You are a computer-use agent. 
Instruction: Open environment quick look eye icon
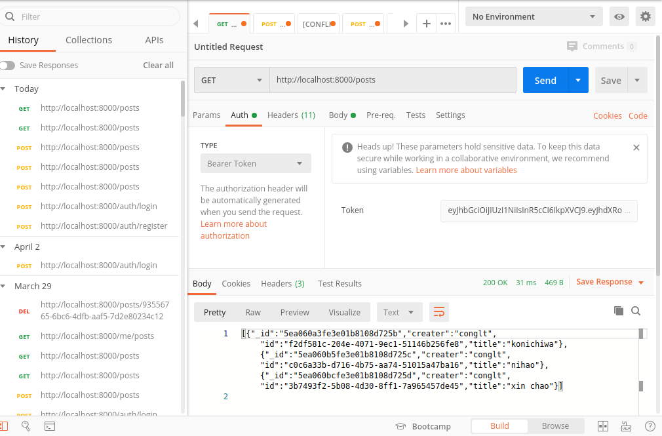pos(618,17)
